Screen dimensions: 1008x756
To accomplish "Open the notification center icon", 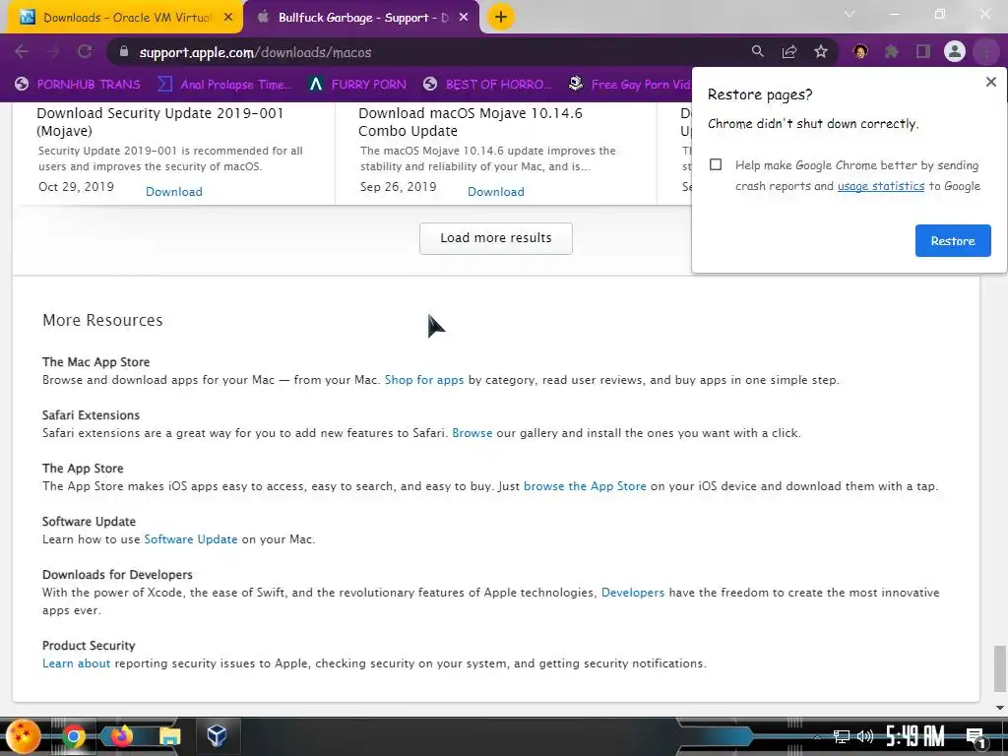I will point(976,737).
